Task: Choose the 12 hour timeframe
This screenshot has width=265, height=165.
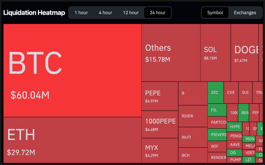Action: click(x=131, y=13)
